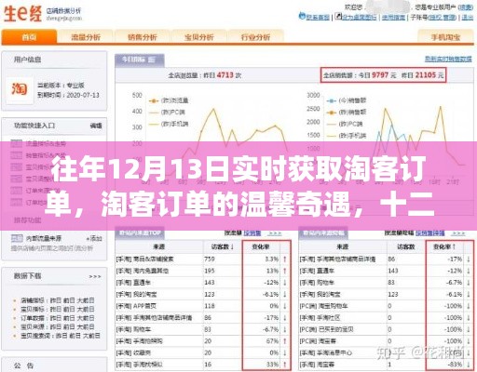Click the 续费 renew link

point(466,7)
